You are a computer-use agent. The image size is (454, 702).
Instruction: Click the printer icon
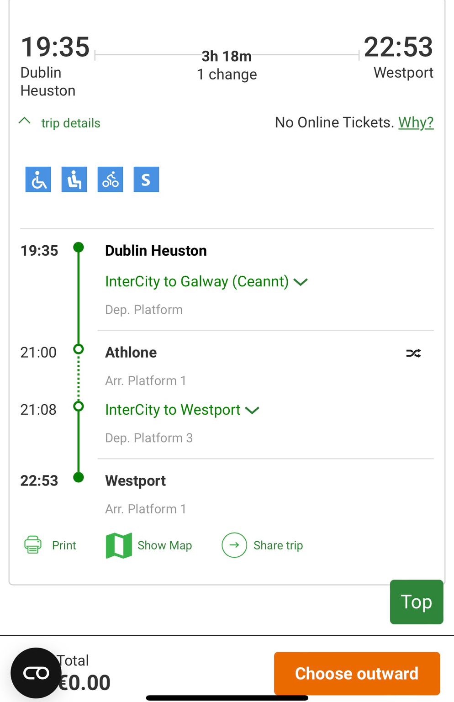click(x=32, y=545)
